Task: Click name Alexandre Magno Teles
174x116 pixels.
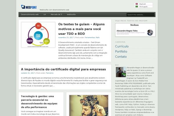Action: point(127,31)
